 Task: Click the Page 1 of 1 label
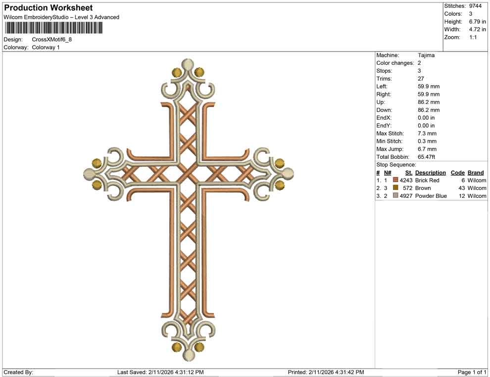(x=470, y=372)
